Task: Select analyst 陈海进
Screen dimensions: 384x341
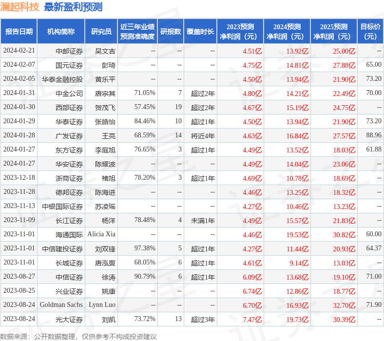Action: pyautogui.click(x=105, y=192)
